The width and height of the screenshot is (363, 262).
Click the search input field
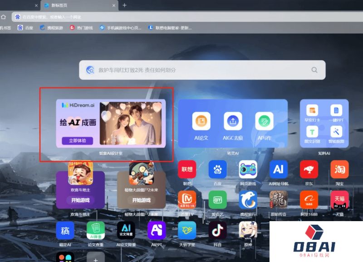click(x=200, y=70)
